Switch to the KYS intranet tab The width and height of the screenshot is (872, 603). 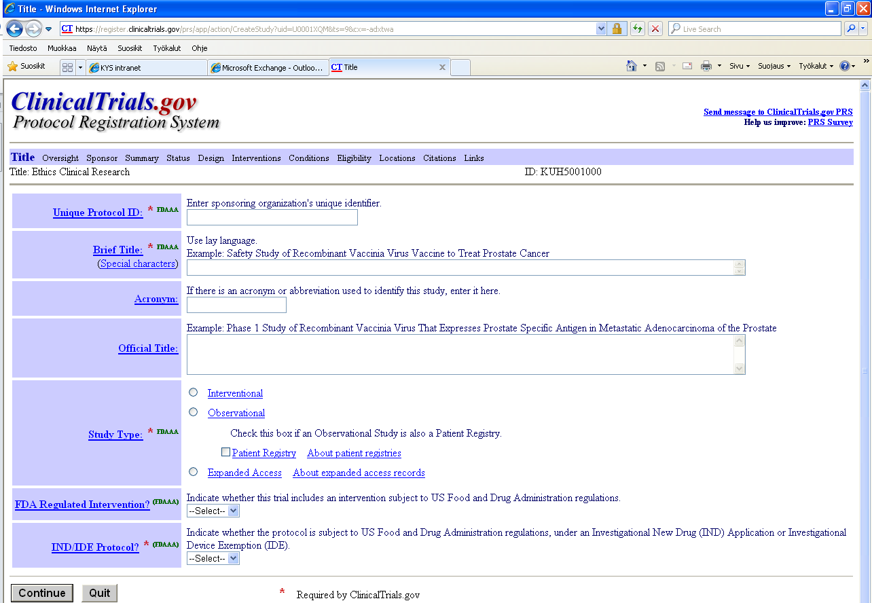click(146, 68)
